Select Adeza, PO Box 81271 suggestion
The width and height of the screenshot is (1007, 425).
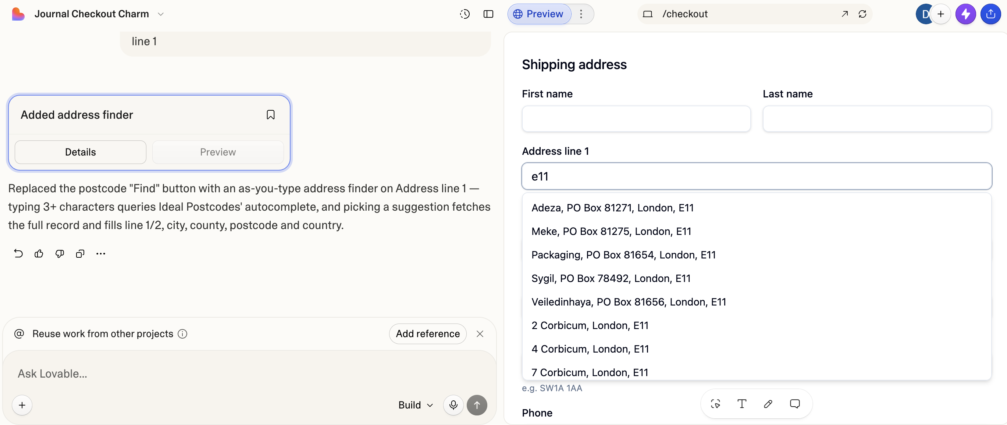tap(757, 208)
